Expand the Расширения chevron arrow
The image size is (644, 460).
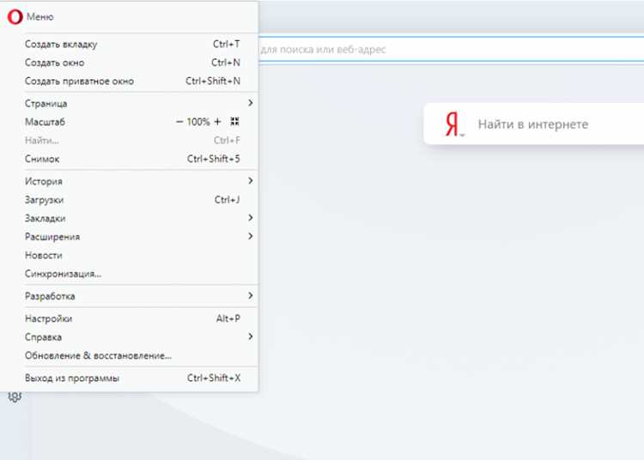(x=250, y=236)
